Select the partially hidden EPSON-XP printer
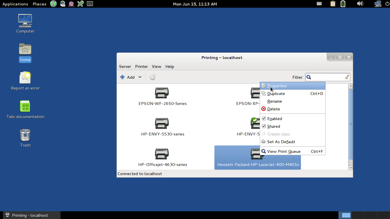Screen dimensions: 390x219 coord(248,97)
